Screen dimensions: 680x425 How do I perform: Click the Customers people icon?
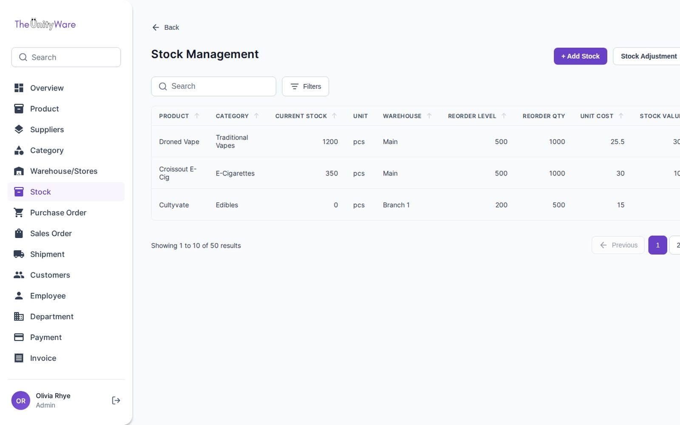(19, 275)
